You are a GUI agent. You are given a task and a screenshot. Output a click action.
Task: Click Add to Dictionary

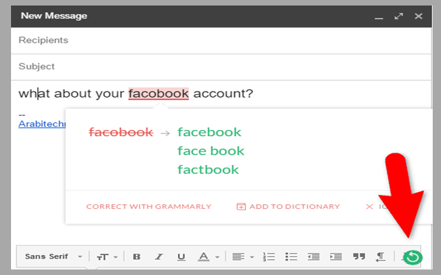point(288,206)
